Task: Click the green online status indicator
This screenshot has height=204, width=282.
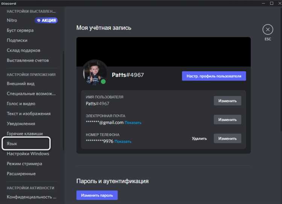Action: point(103,82)
